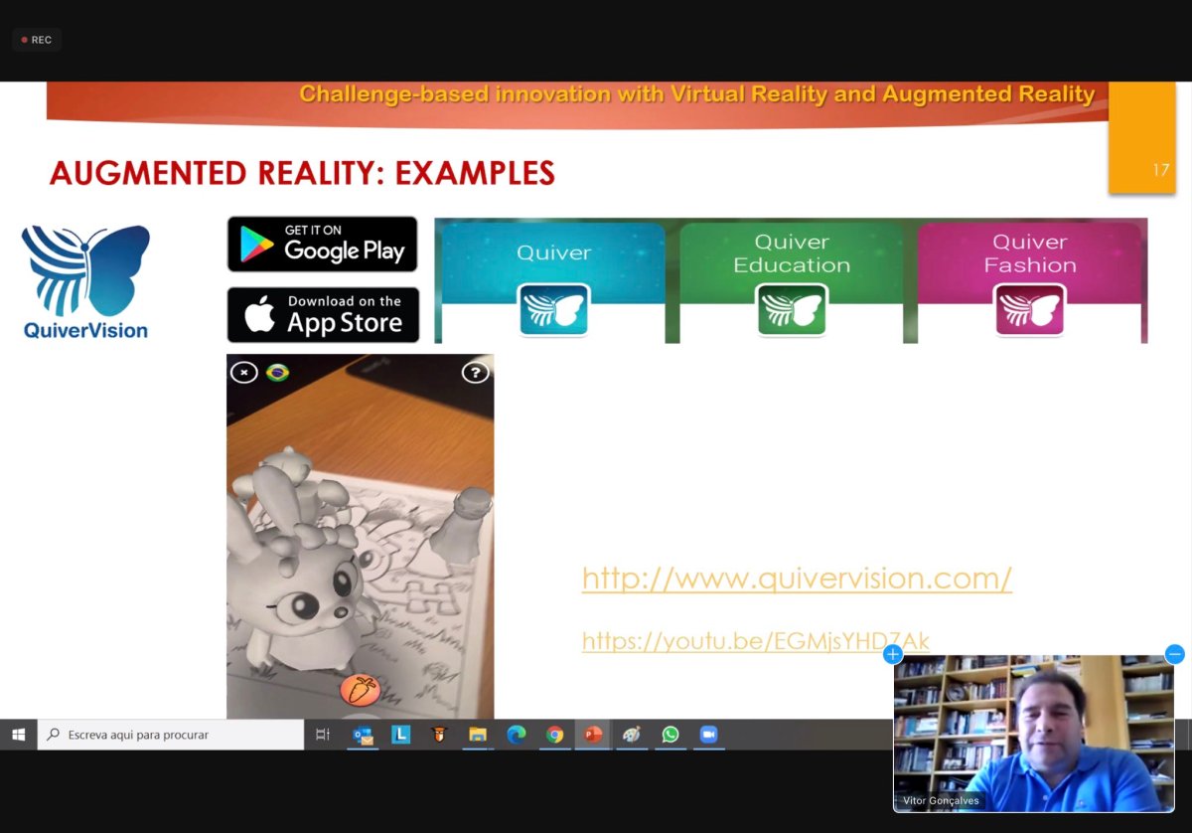Image resolution: width=1192 pixels, height=833 pixels.
Task: Open File Explorer from the taskbar
Action: pos(478,735)
